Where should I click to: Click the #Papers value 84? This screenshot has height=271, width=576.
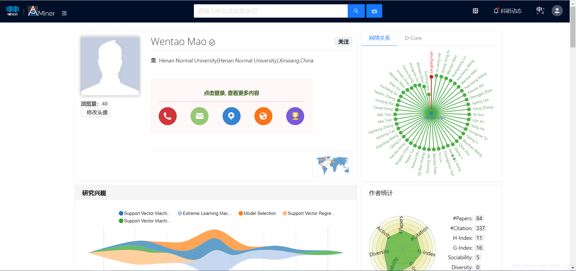[x=479, y=218]
